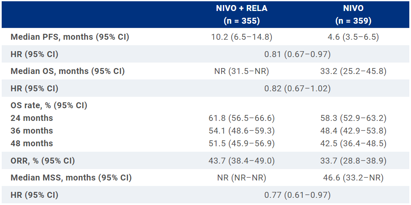Click the 24 months row label
The width and height of the screenshot is (411, 205).
tap(32, 118)
